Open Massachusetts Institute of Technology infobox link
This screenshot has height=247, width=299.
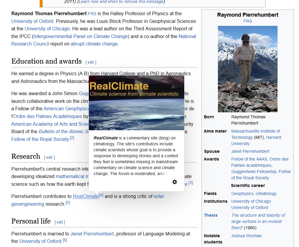(x=255, y=134)
